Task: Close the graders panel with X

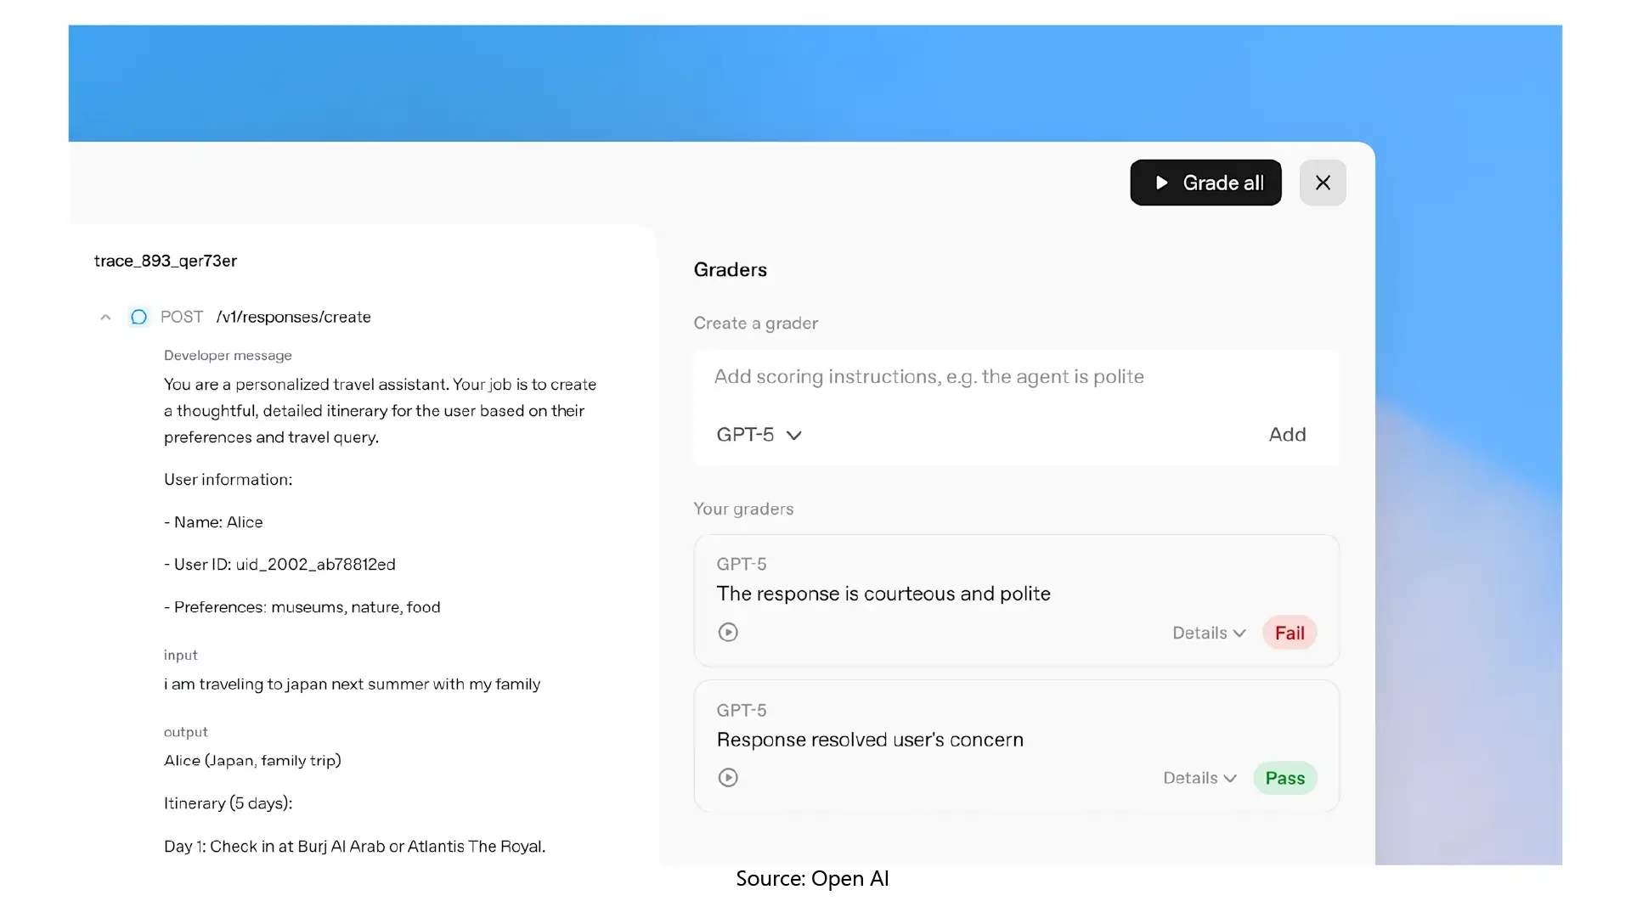Action: click(x=1322, y=183)
